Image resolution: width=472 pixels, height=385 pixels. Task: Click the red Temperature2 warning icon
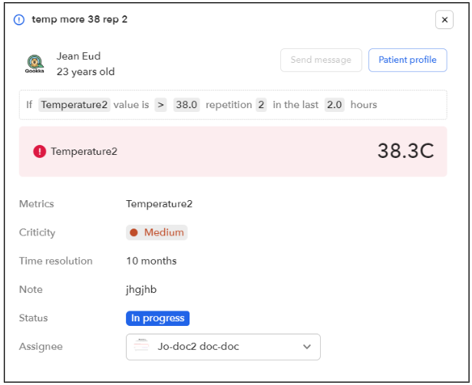(39, 151)
